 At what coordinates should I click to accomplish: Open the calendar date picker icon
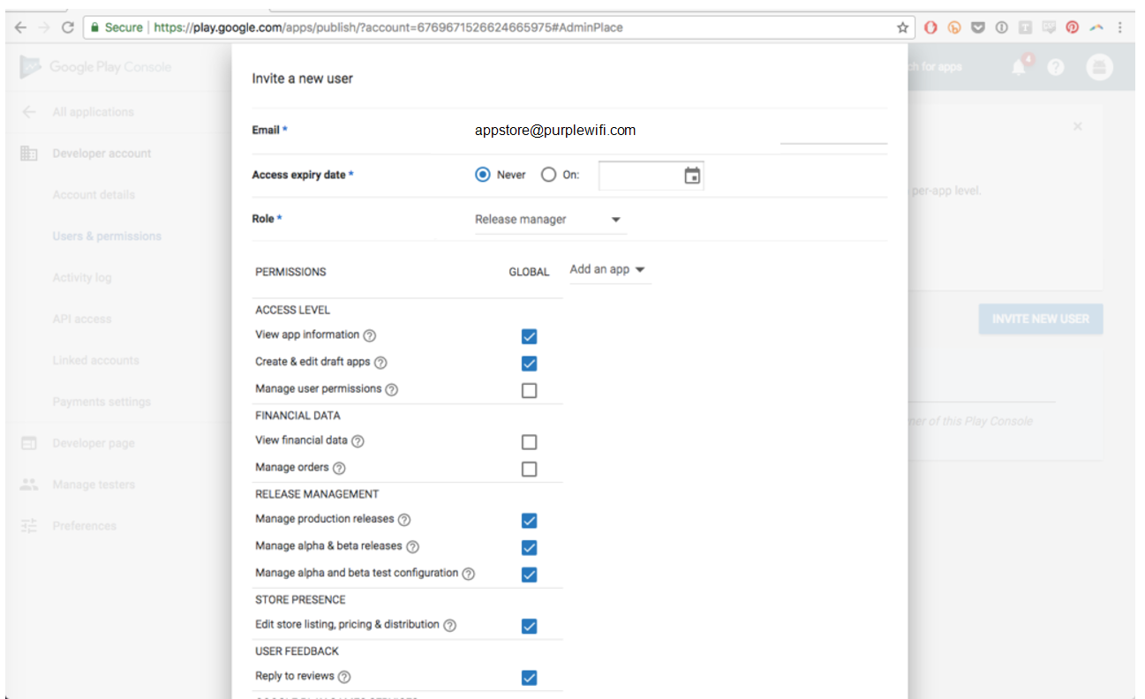coord(692,176)
